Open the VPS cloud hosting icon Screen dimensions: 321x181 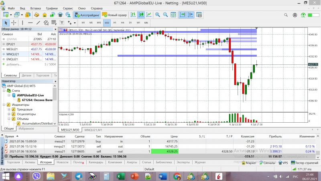coord(60,15)
